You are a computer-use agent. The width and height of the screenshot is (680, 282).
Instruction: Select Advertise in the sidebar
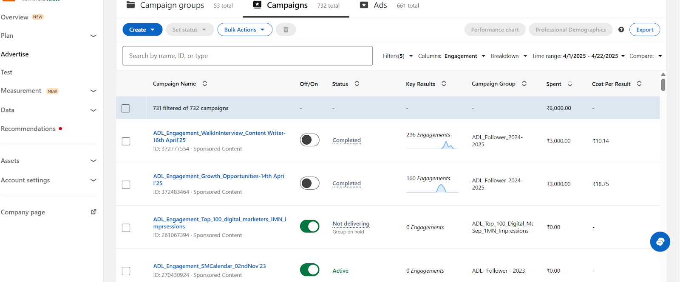tap(15, 54)
